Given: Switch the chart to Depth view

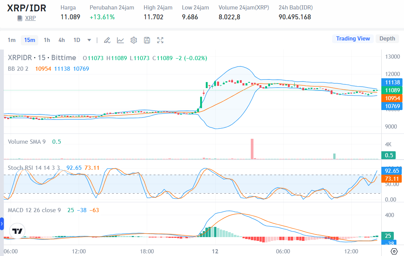Looking at the screenshot, I should pos(387,38).
